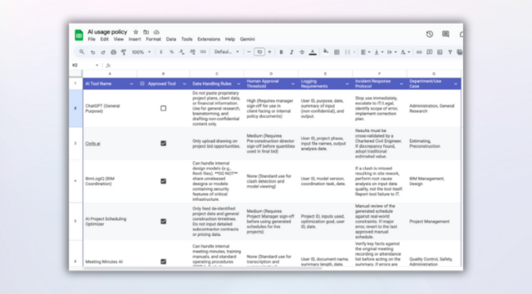Open the comments panel icon
Image resolution: width=532 pixels, height=294 pixels.
(x=445, y=33)
